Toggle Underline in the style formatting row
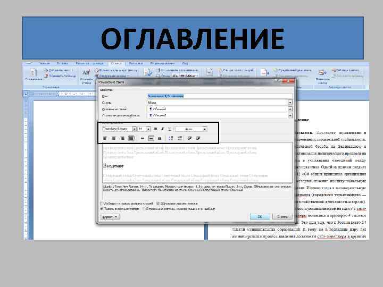 coord(169,129)
